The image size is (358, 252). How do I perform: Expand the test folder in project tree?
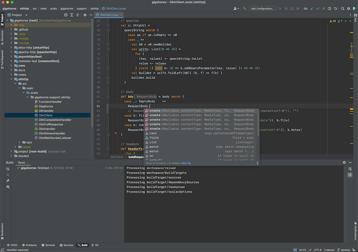coord(20,142)
